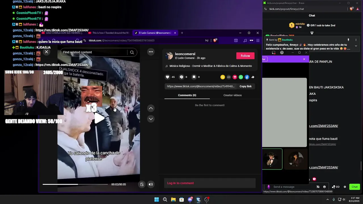Play the paused TikTok video
363x204 pixels.
click(99, 118)
